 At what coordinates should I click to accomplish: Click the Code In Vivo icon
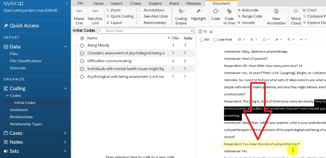point(229,12)
